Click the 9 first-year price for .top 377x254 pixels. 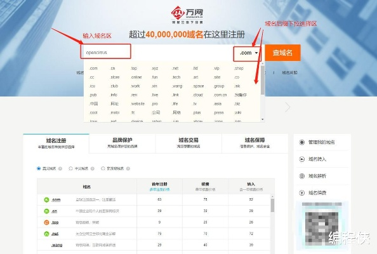pos(159,222)
